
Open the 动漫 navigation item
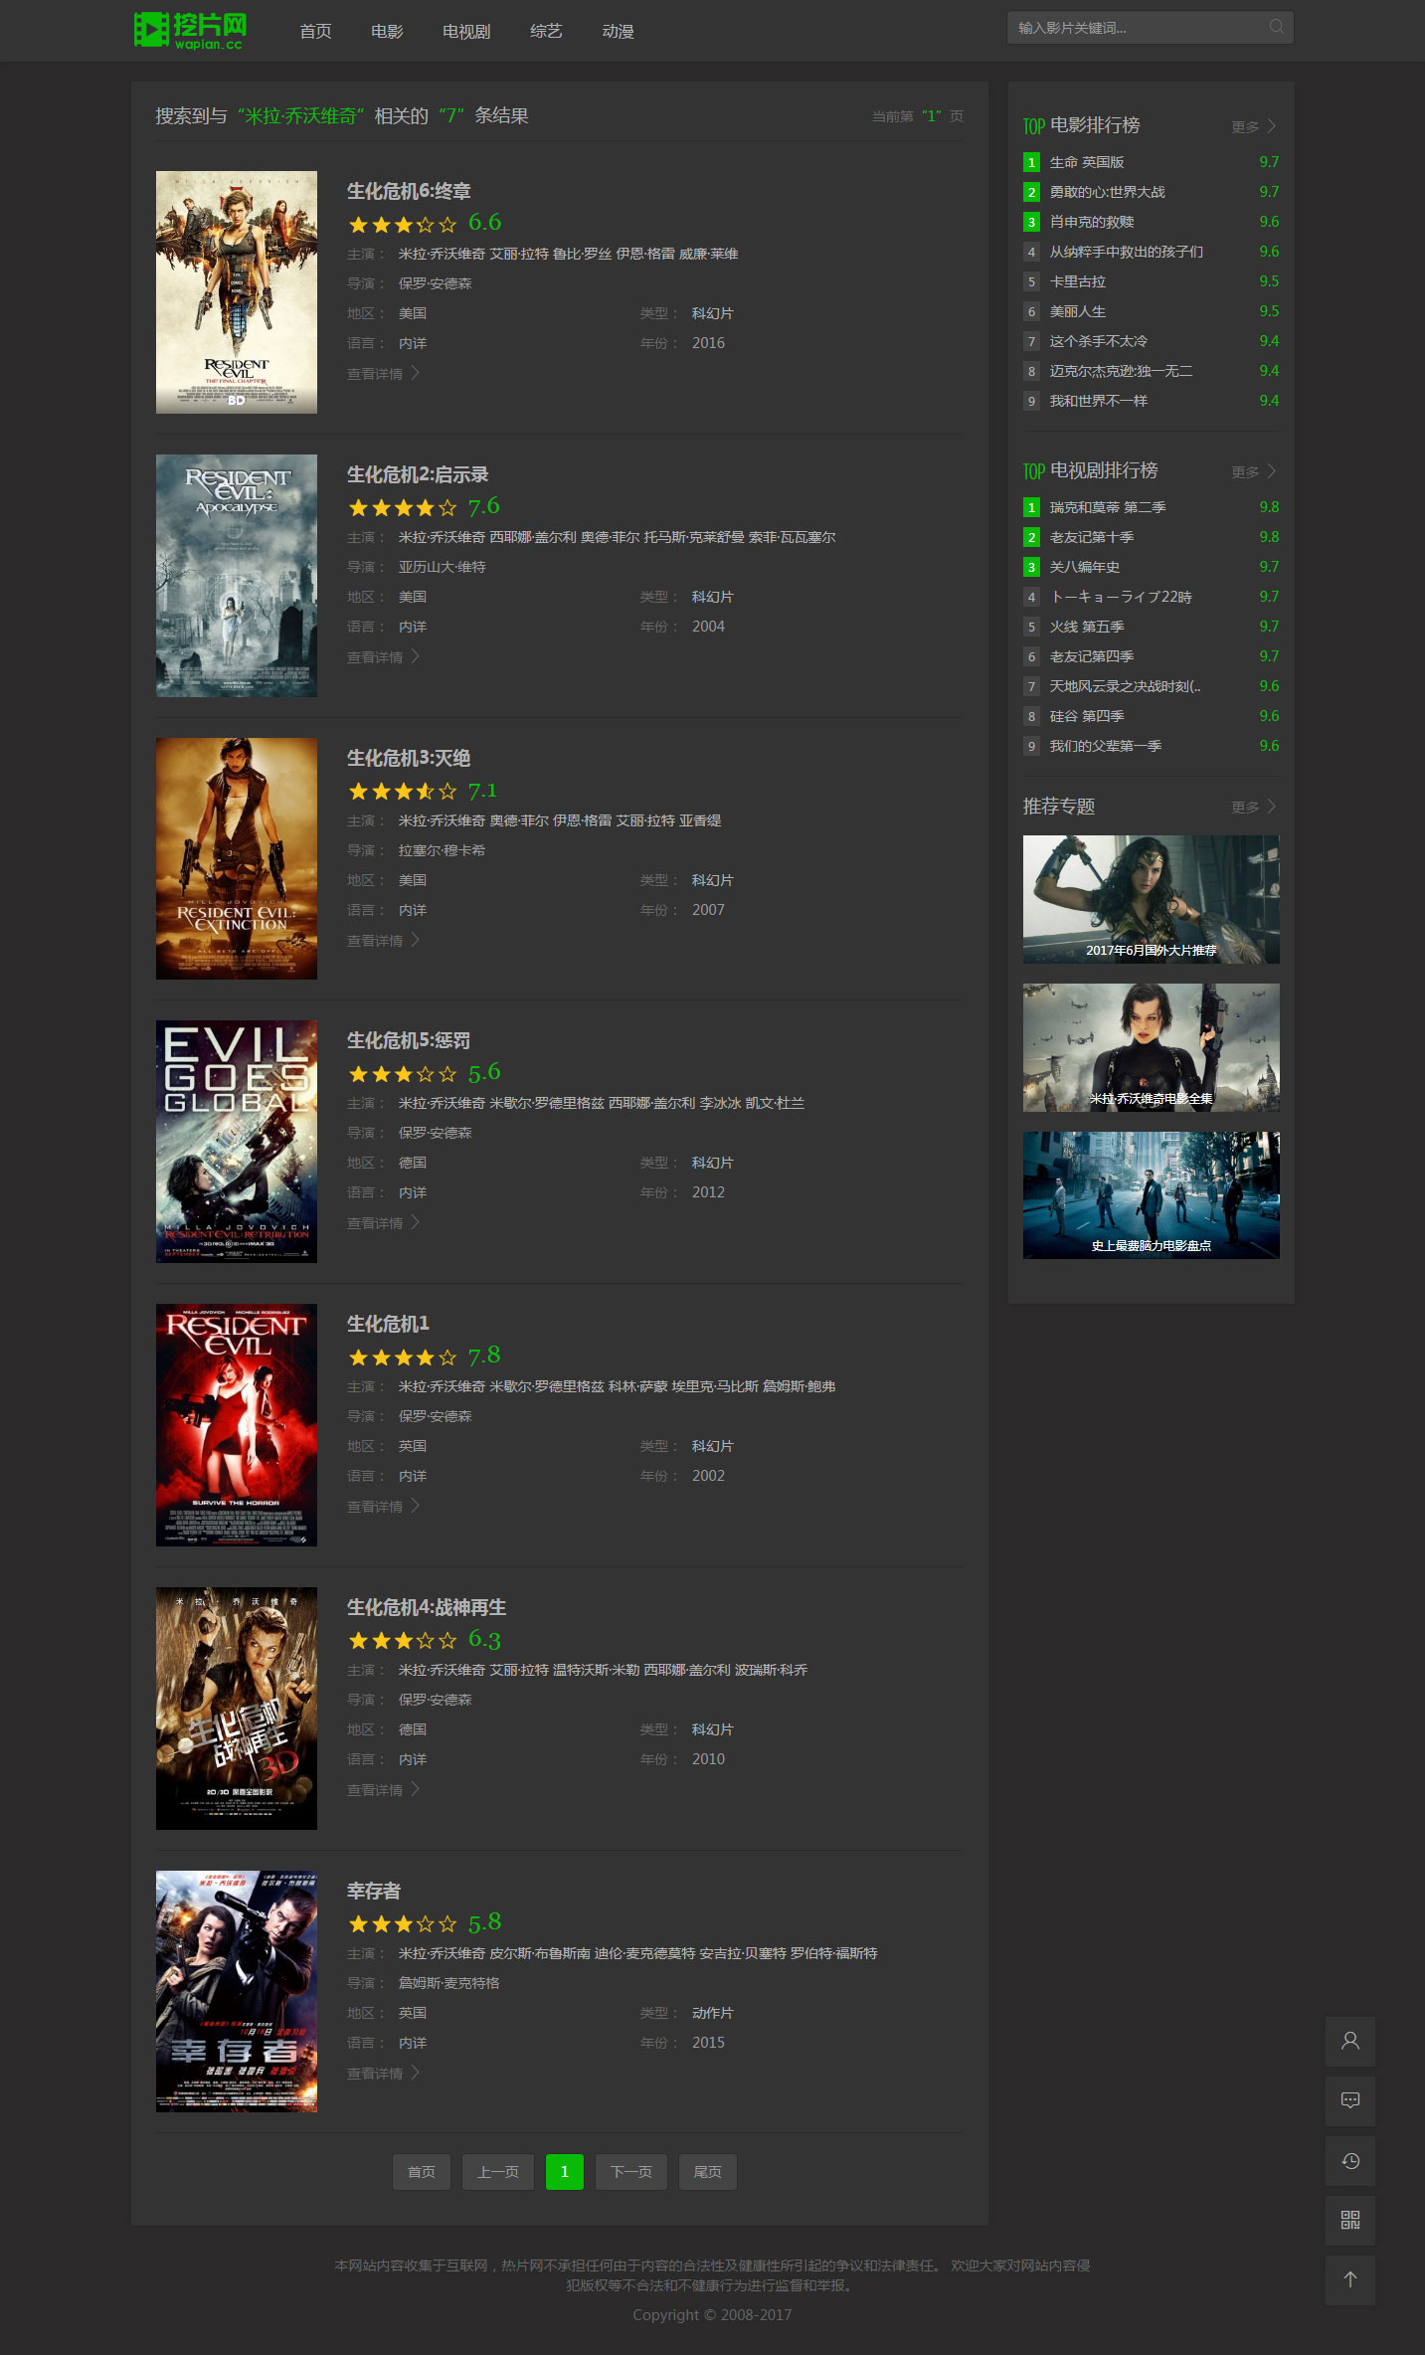coord(618,32)
